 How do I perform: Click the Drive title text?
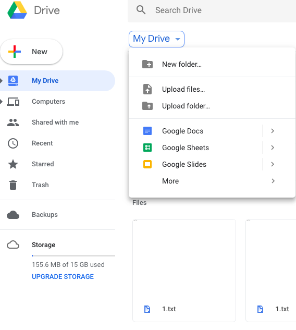pyautogui.click(x=47, y=10)
